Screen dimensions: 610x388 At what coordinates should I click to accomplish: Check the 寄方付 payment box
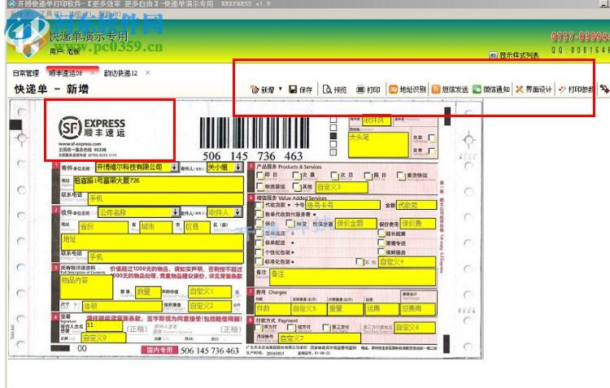click(259, 328)
